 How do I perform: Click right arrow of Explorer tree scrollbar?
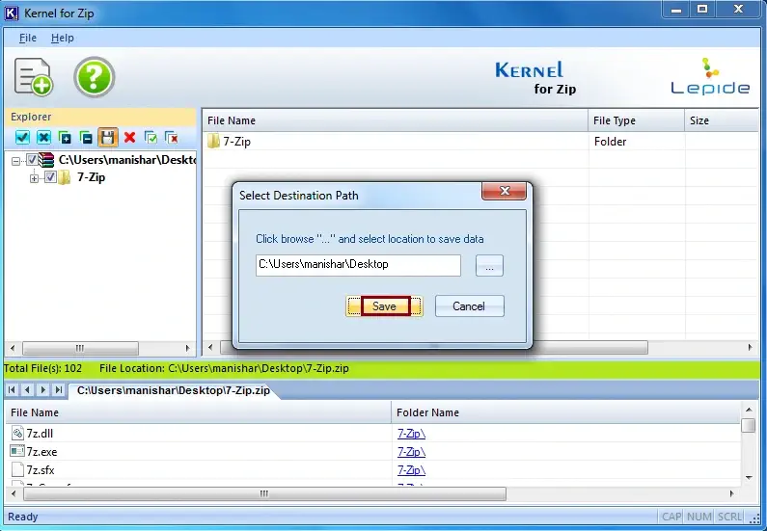[188, 348]
